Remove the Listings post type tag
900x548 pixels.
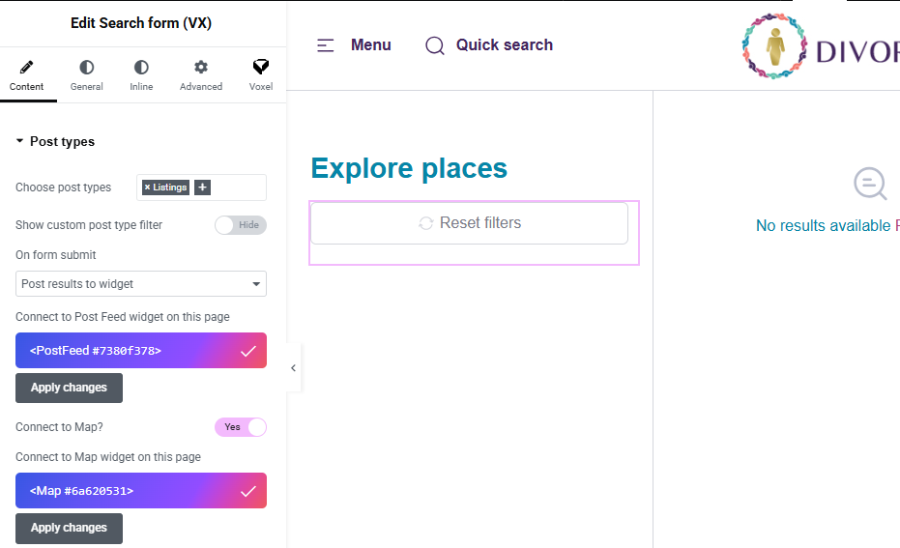click(147, 187)
